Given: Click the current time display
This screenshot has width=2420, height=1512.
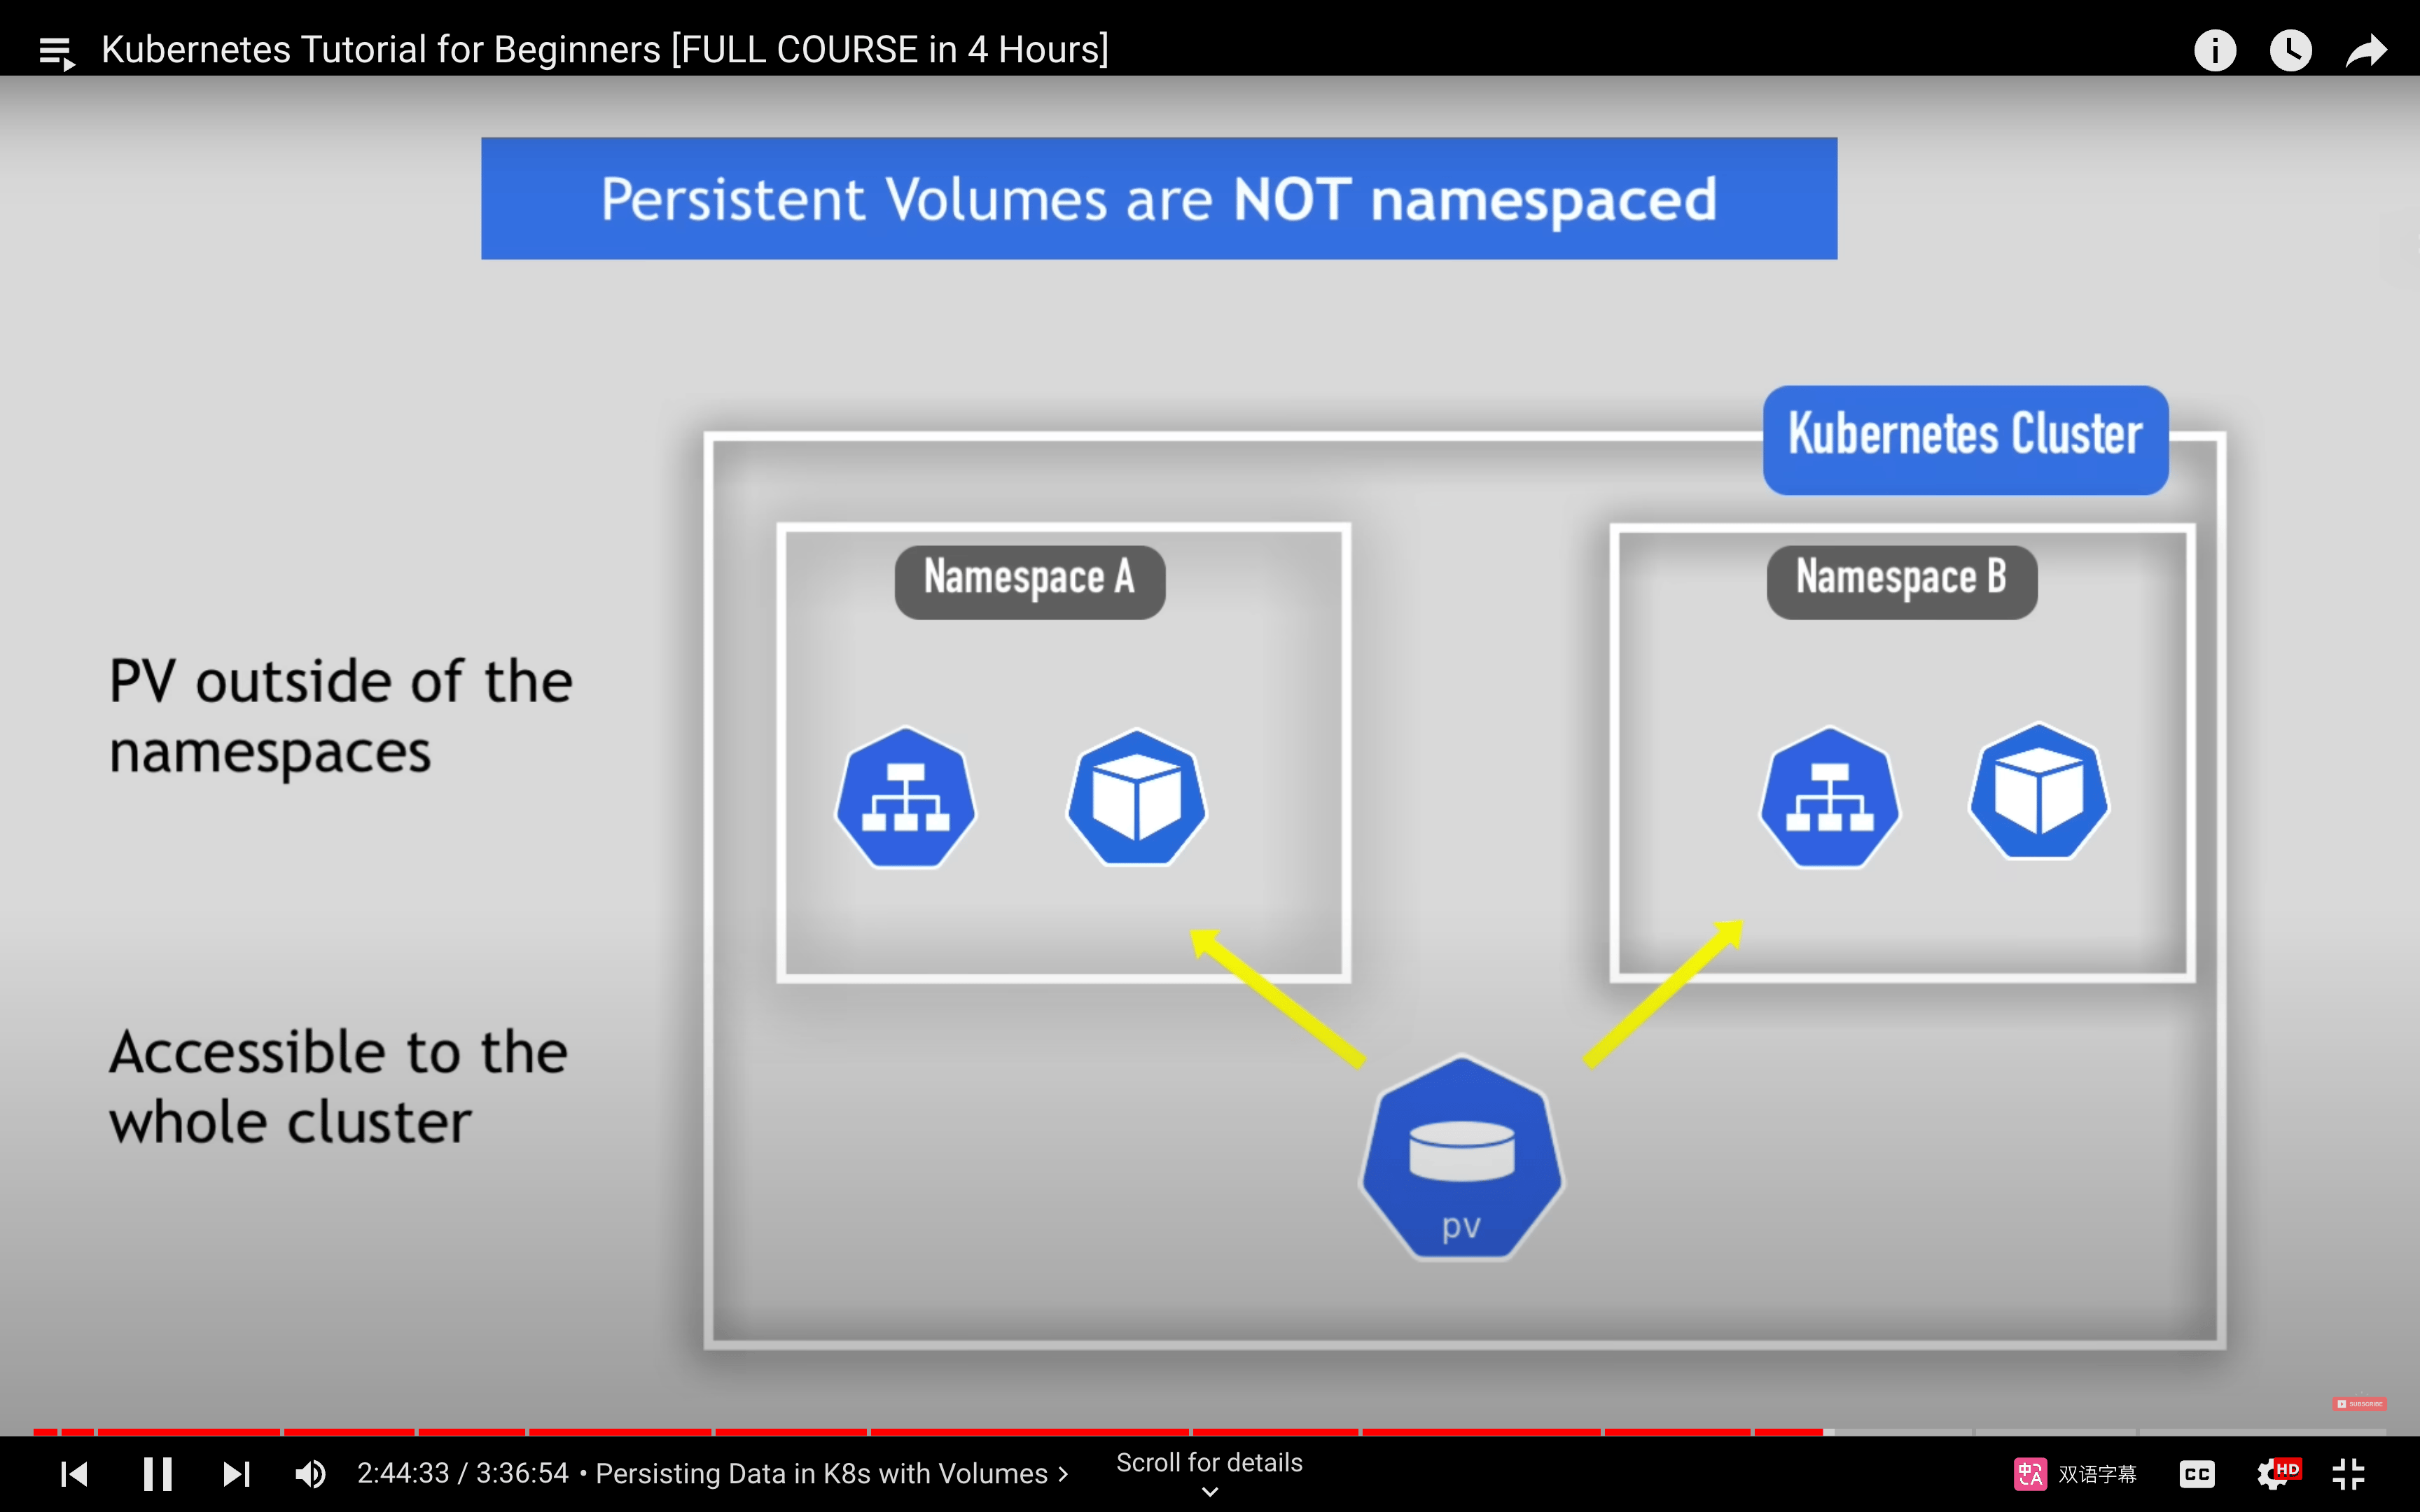Looking at the screenshot, I should (x=403, y=1473).
